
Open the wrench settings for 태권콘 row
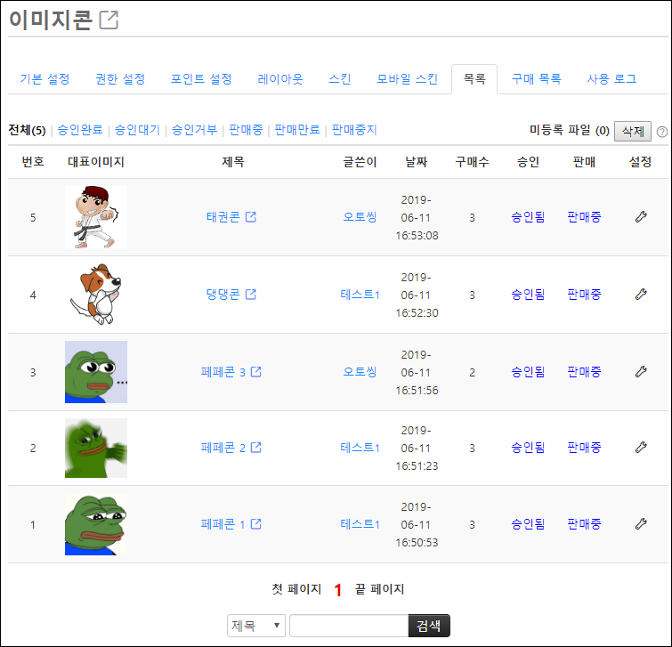tap(641, 217)
